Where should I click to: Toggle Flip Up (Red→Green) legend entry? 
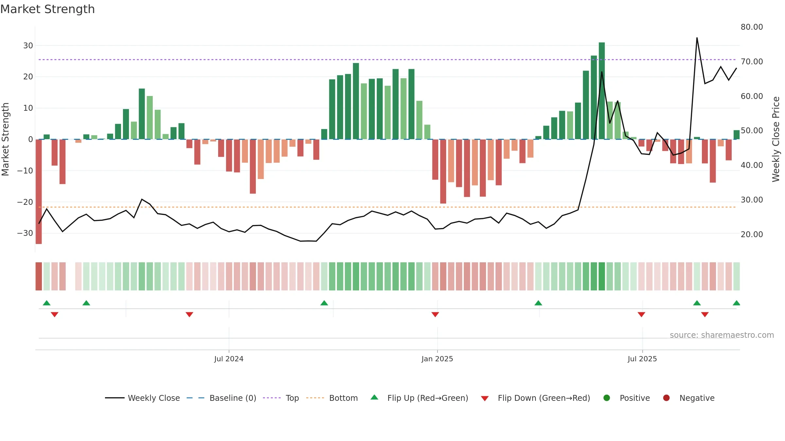click(419, 398)
